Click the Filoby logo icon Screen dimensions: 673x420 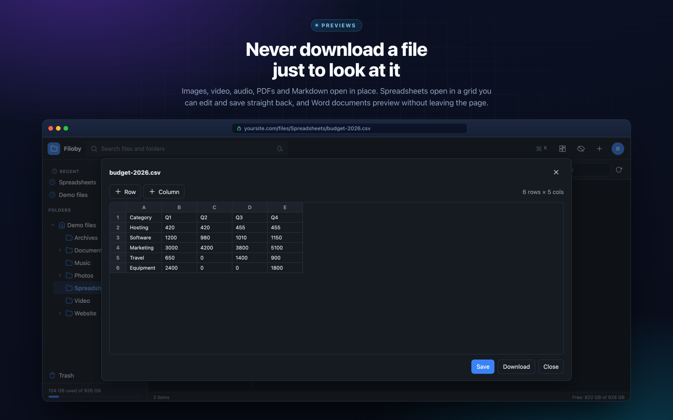coord(54,149)
